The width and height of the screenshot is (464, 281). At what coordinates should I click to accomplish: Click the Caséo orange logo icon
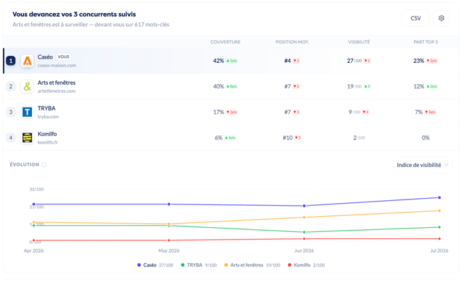coord(27,61)
